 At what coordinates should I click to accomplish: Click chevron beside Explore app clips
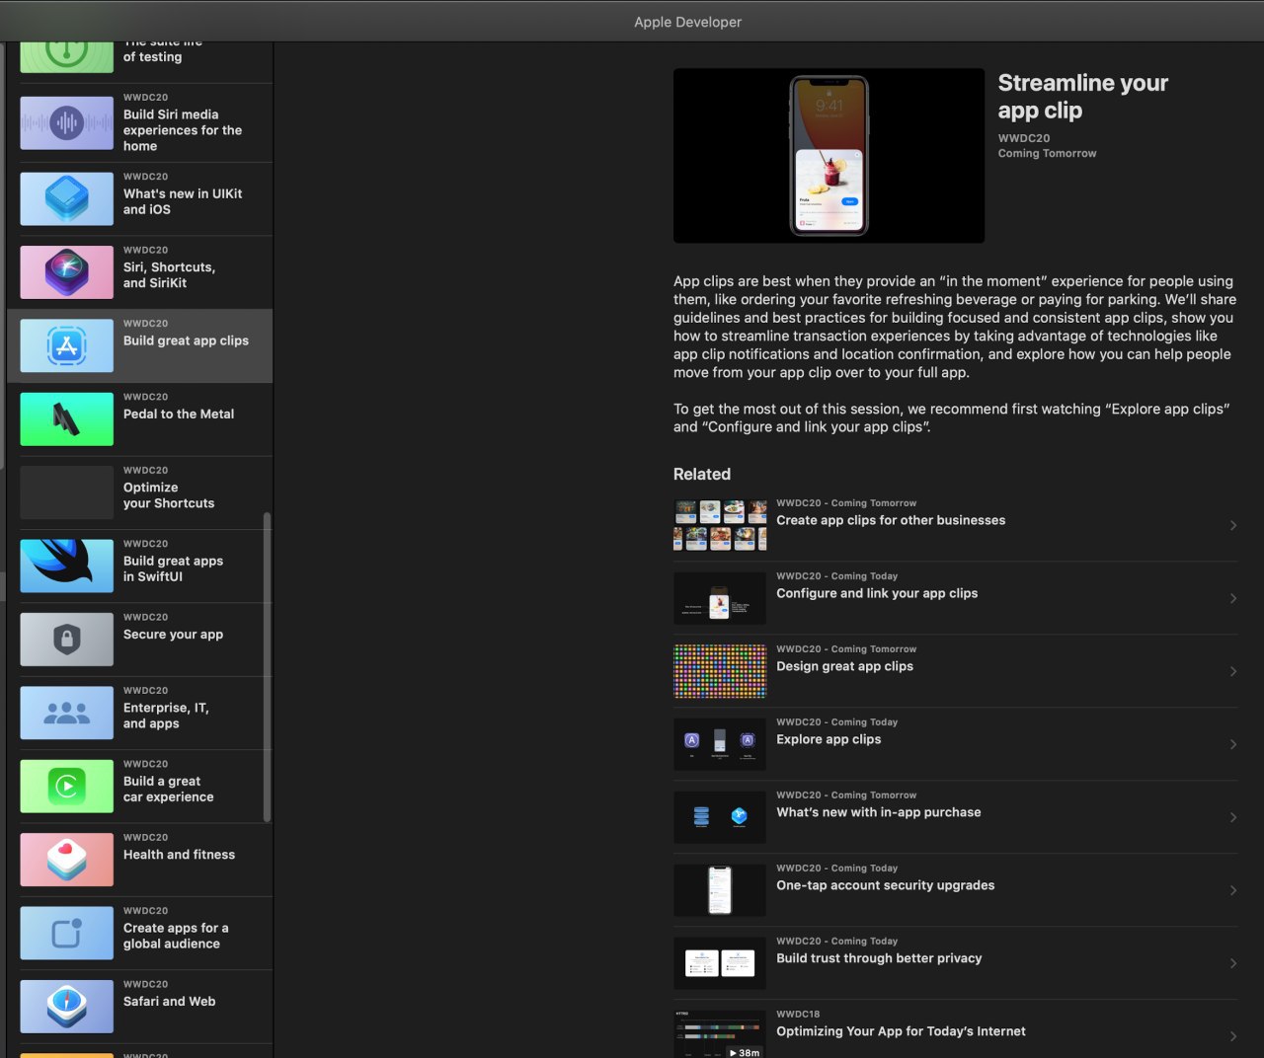(x=1233, y=744)
